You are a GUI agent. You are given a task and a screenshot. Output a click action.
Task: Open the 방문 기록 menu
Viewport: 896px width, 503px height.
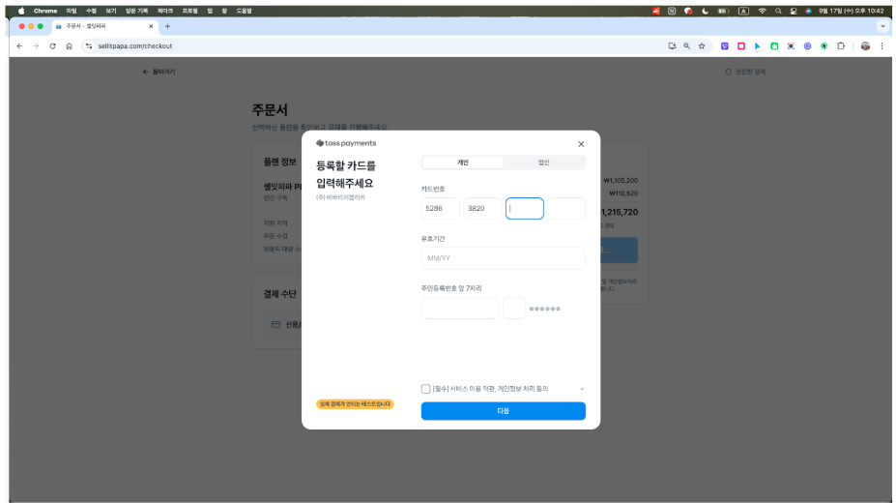(136, 11)
